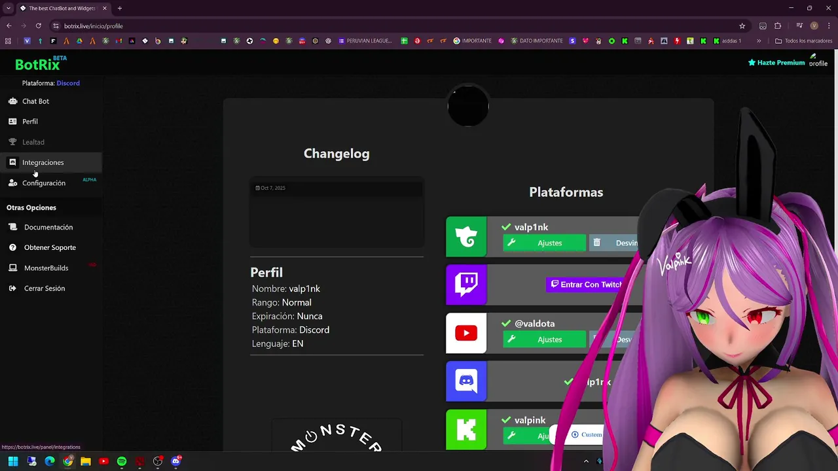Open the asddas 1 bookmark
The width and height of the screenshot is (838, 471).
[727, 41]
